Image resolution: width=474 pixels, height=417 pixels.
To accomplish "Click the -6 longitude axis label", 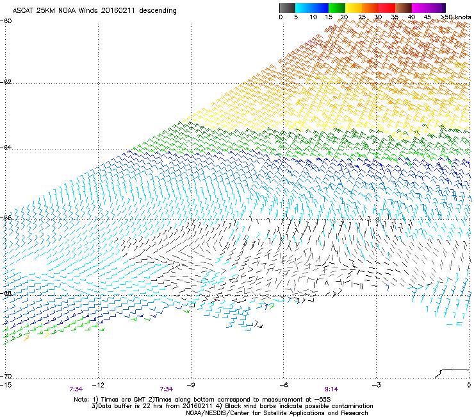I will coord(283,385).
